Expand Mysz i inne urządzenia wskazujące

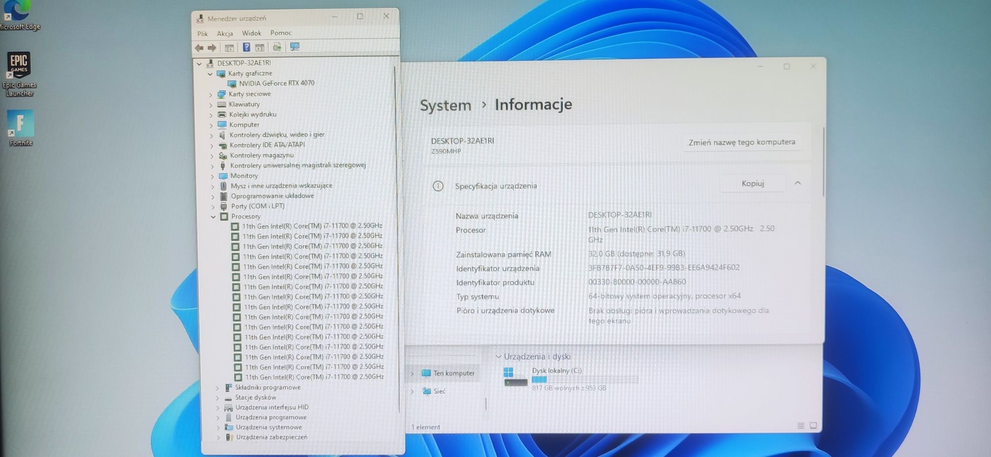[x=213, y=186]
